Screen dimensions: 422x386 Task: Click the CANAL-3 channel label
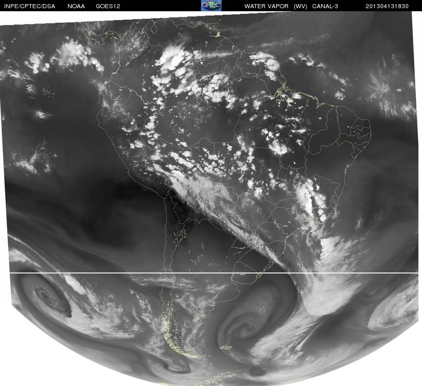click(325, 6)
